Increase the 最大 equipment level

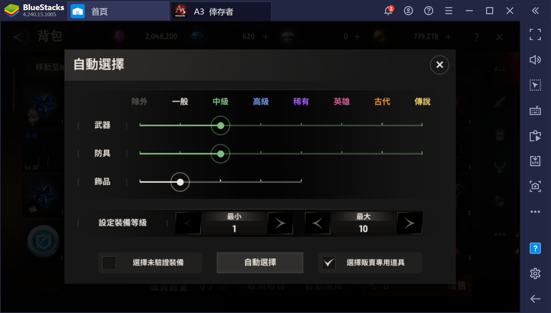[x=410, y=223]
